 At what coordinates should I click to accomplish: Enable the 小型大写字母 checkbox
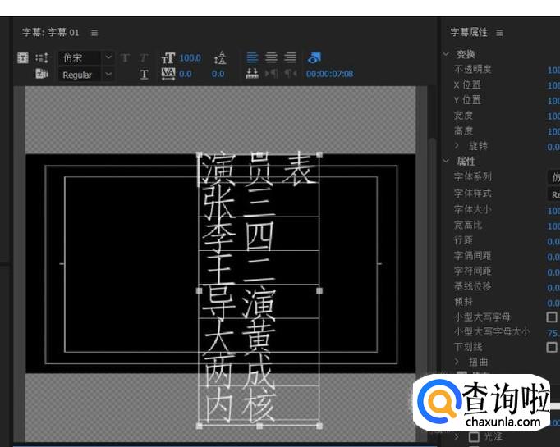pyautogui.click(x=552, y=317)
